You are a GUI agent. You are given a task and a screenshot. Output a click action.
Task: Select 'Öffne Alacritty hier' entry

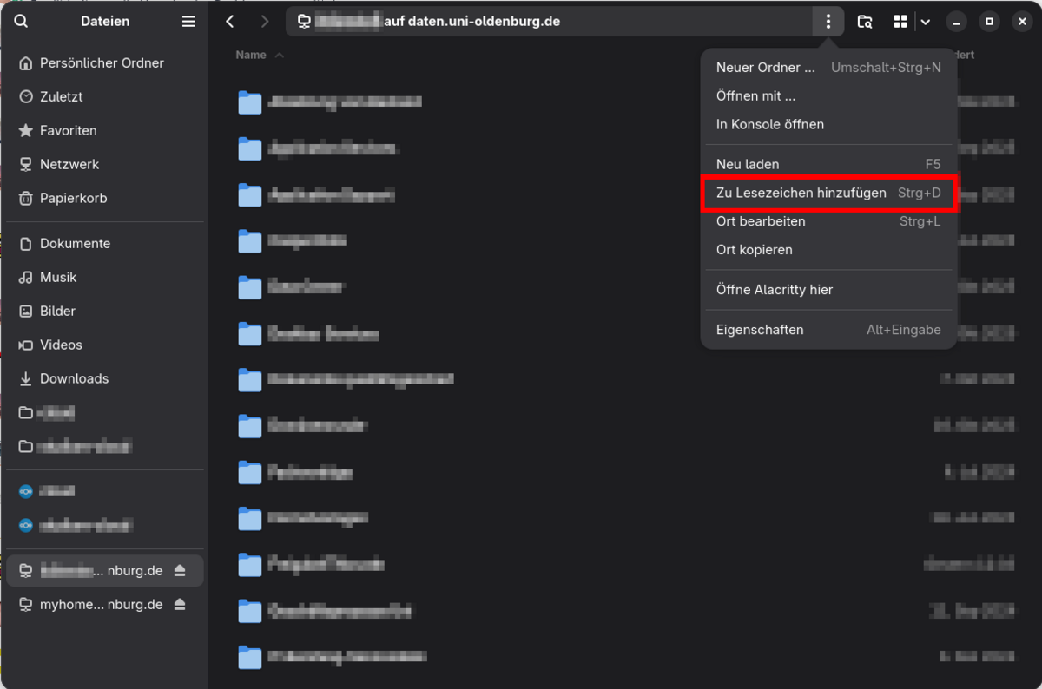[x=774, y=290]
